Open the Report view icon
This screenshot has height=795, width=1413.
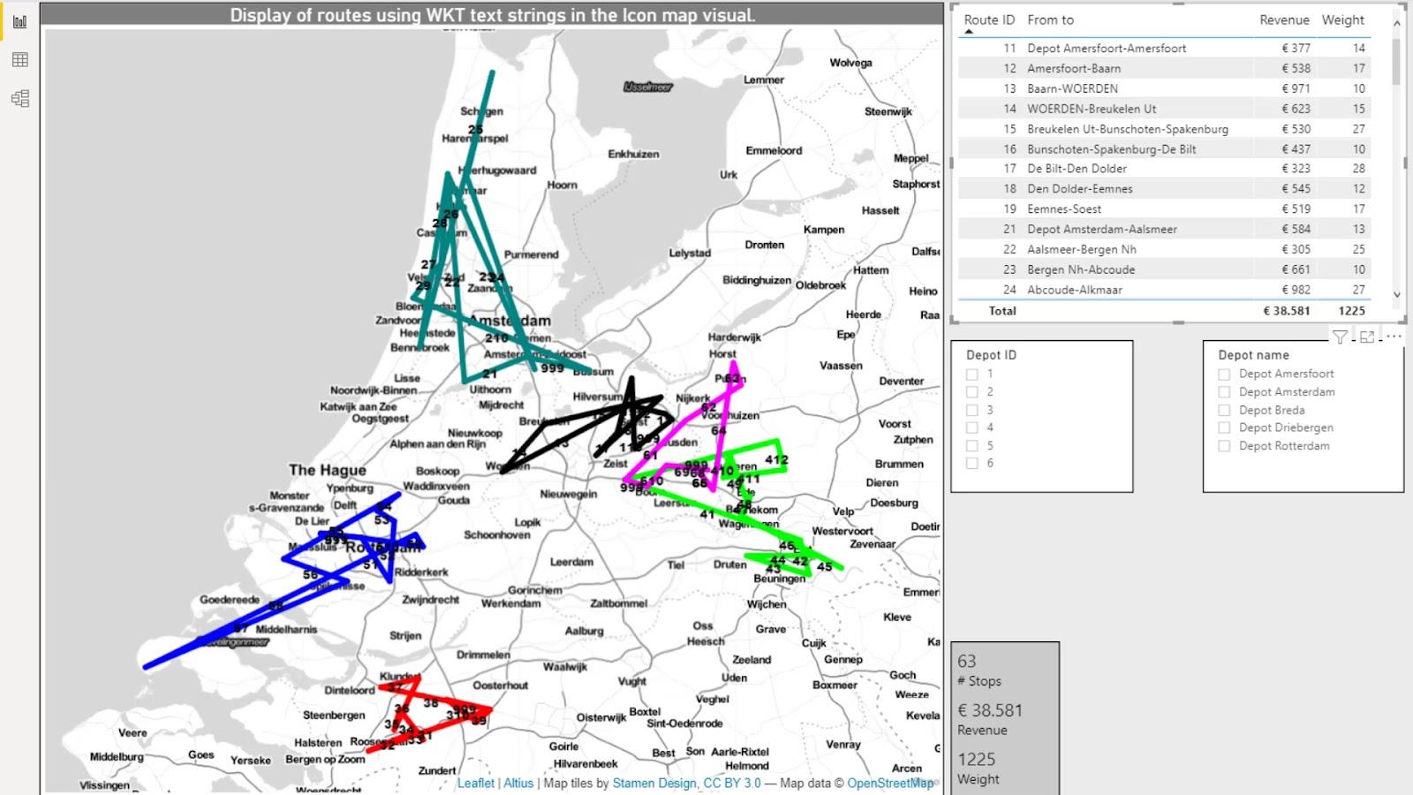coord(19,21)
